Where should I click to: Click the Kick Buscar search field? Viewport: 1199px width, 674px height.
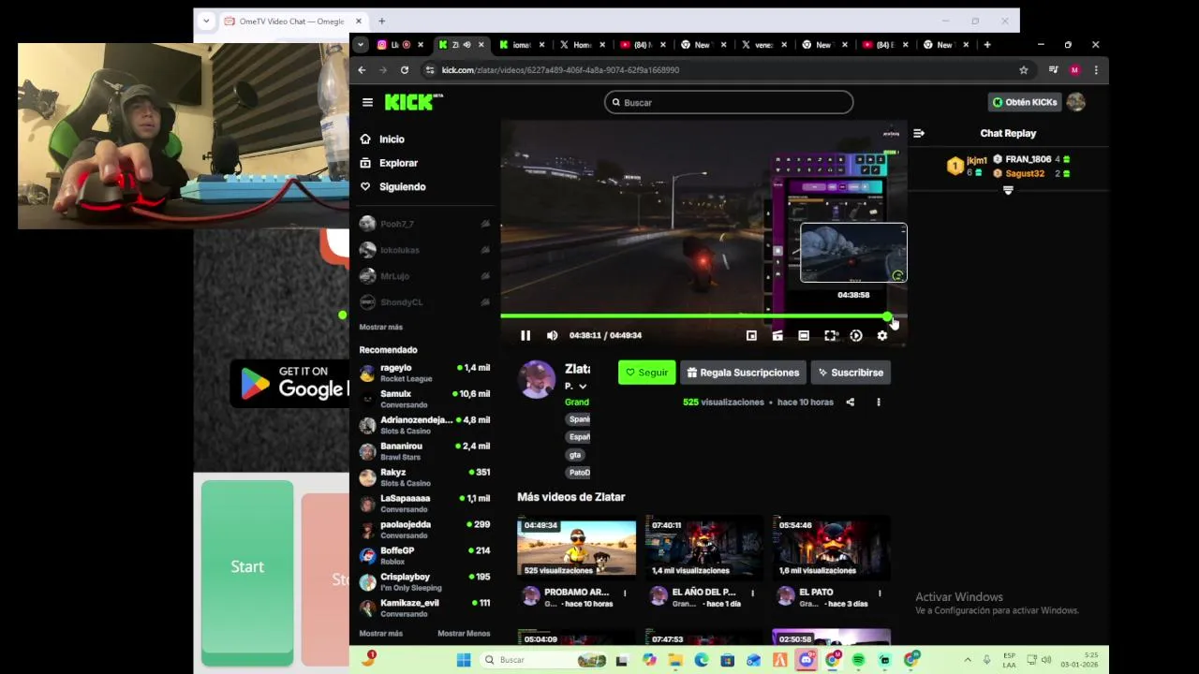[x=729, y=102]
